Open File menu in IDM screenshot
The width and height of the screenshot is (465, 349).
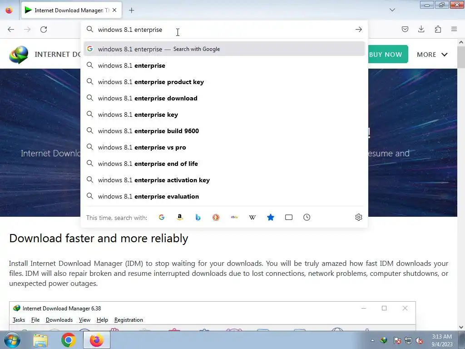(x=35, y=319)
